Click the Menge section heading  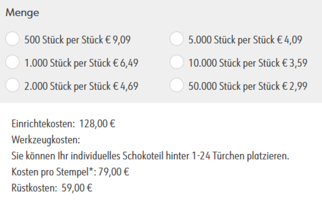coord(22,13)
